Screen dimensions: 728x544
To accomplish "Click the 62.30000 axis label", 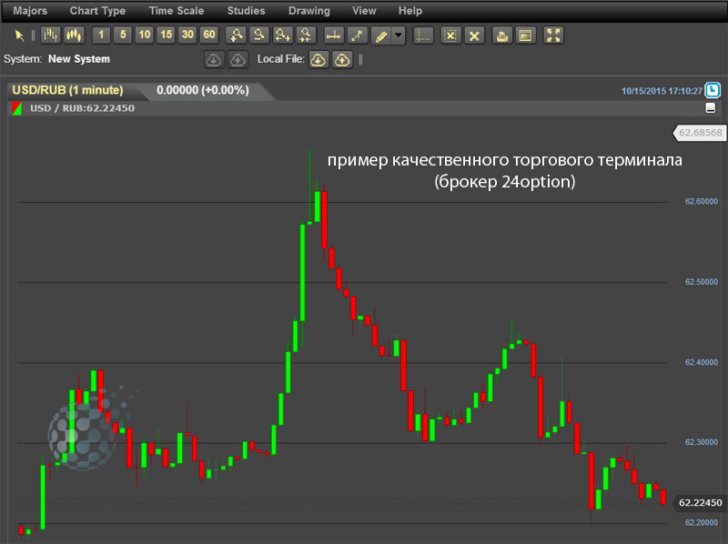I will 701,442.
